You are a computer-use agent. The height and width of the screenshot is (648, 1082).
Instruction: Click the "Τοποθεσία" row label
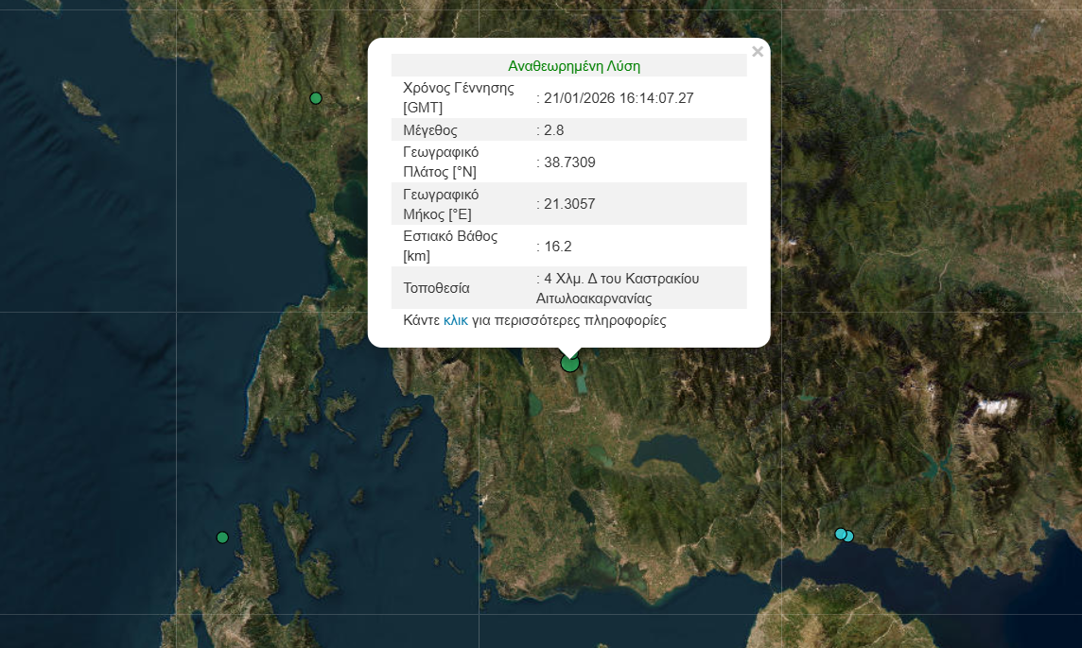[436, 288]
